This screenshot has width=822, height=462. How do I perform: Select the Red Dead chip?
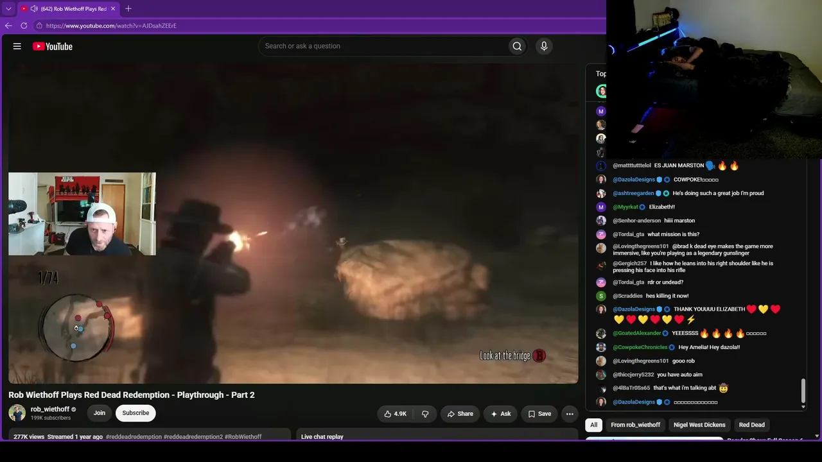[752, 425]
